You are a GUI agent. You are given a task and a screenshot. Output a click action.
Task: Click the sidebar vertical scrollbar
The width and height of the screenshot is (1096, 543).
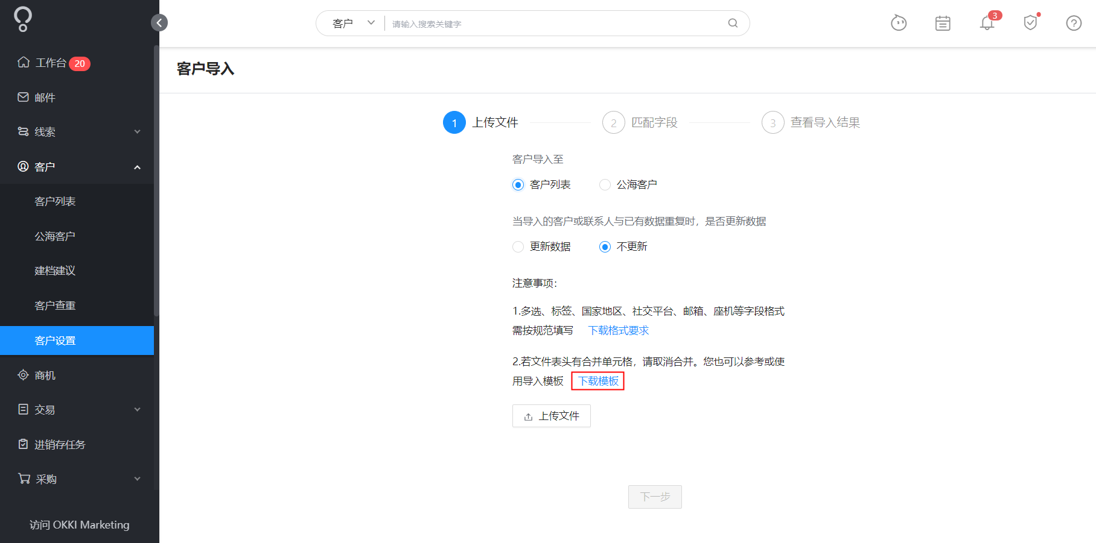point(156,181)
